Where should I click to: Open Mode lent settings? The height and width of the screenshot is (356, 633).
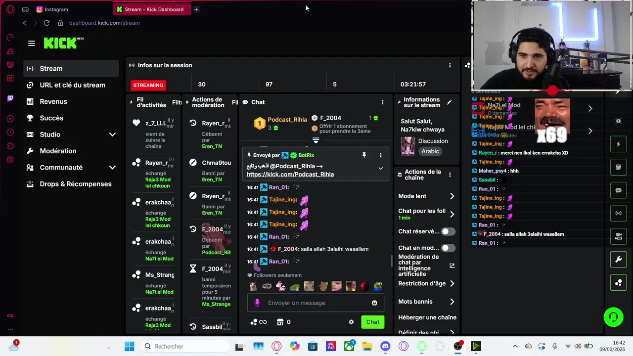pos(426,196)
